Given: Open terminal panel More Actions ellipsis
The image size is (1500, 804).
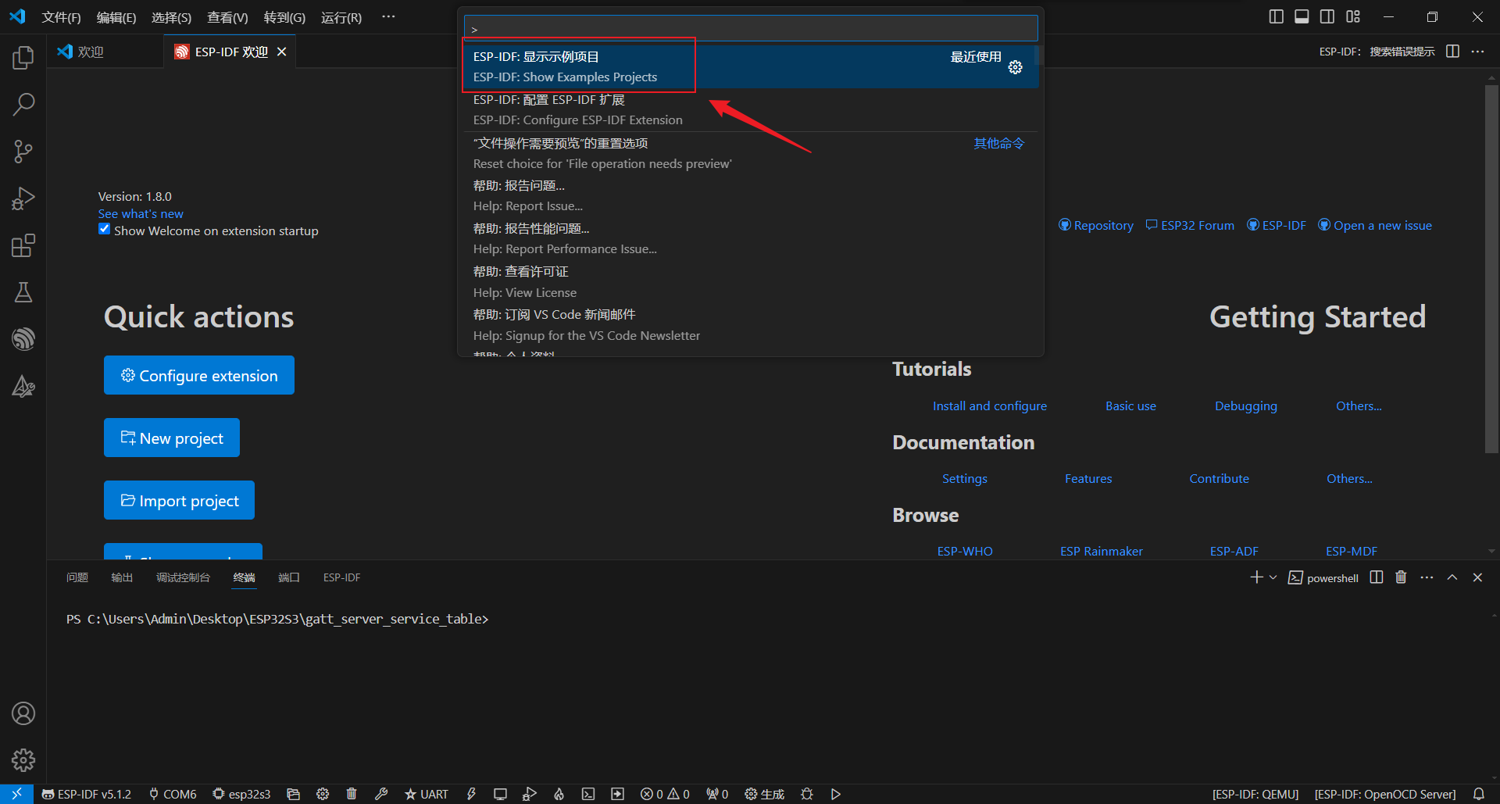Looking at the screenshot, I should pos(1427,577).
